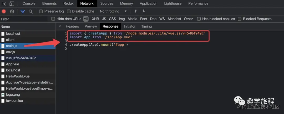
Task: Toggle the device toolbar icon
Action: [12, 3]
